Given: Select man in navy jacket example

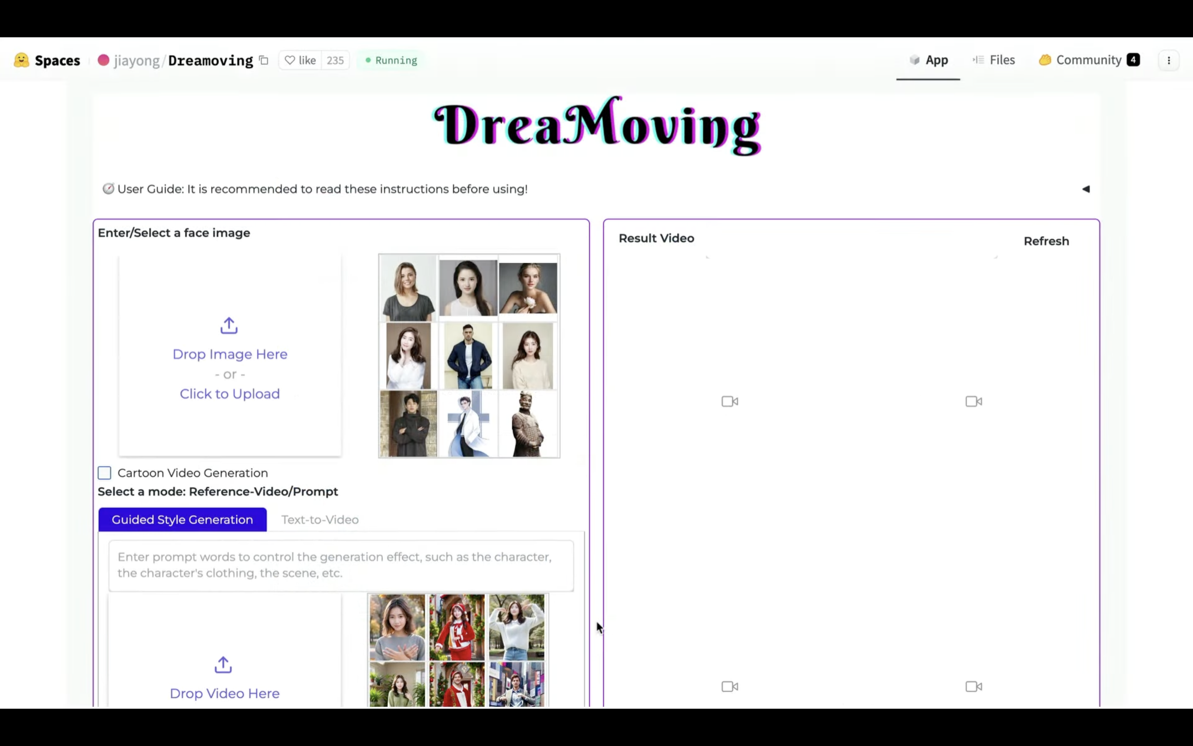Looking at the screenshot, I should point(469,356).
